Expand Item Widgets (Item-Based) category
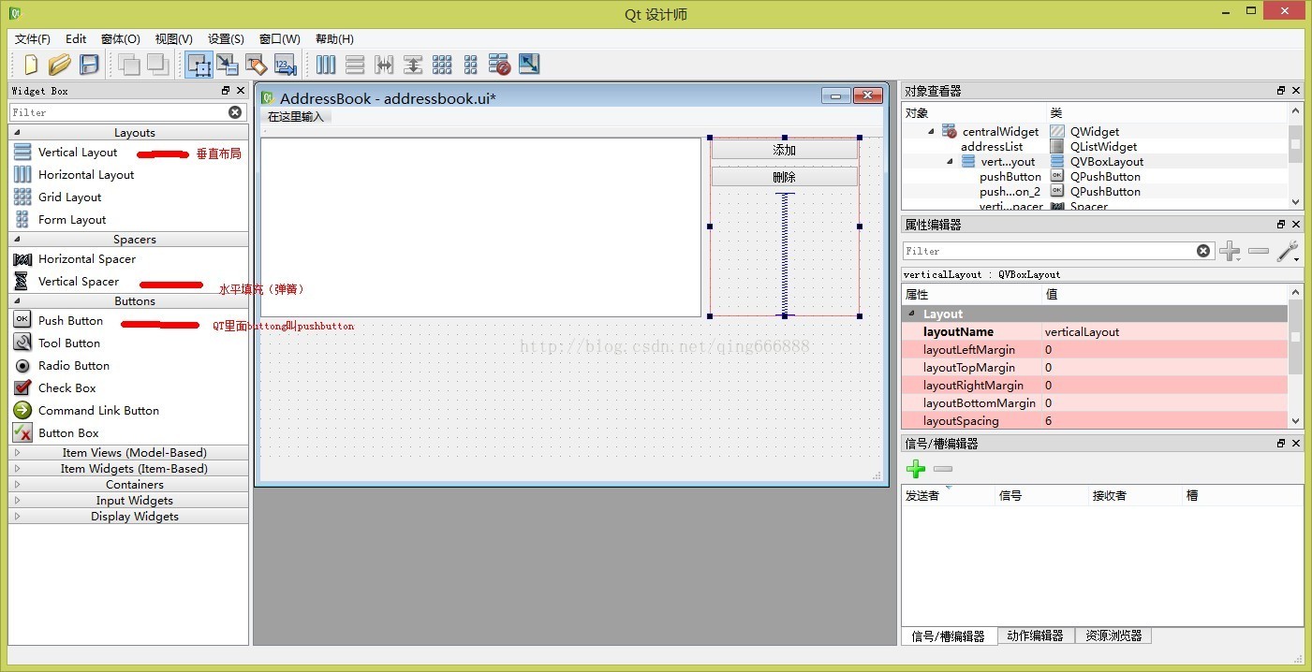 pyautogui.click(x=18, y=469)
